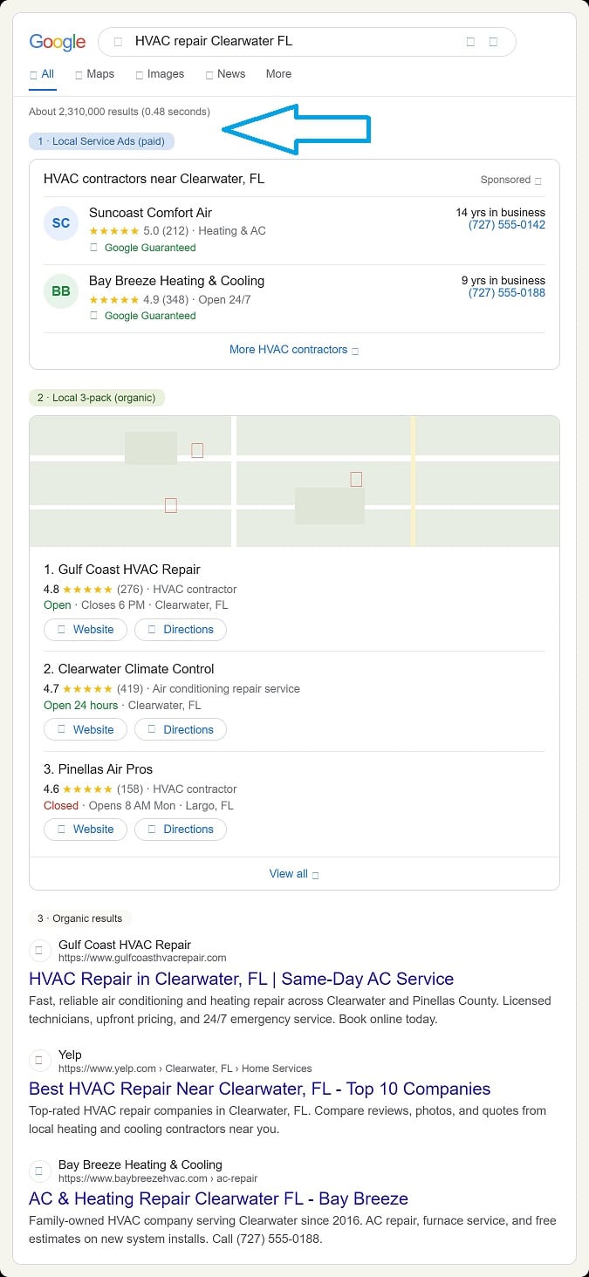Click the Gulf Coast HVAC Repair favicon in organic results
This screenshot has height=1277, width=589.
tap(39, 951)
